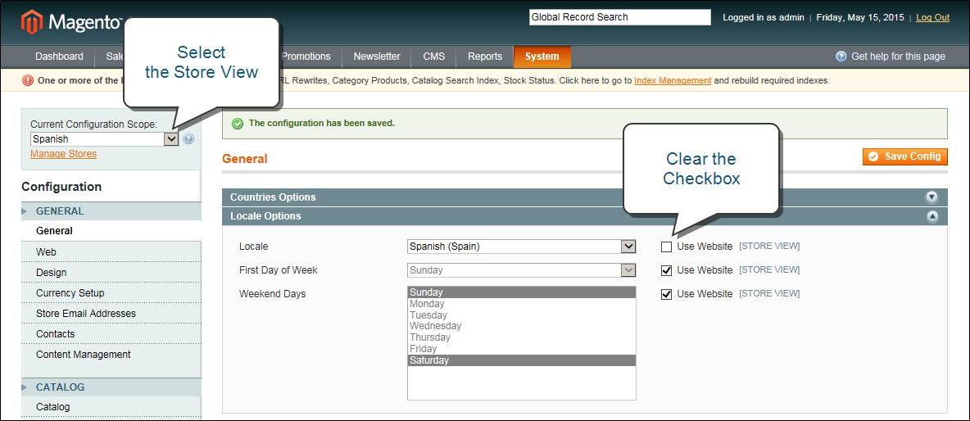Click the Save Config button
The height and width of the screenshot is (421, 970).
905,156
